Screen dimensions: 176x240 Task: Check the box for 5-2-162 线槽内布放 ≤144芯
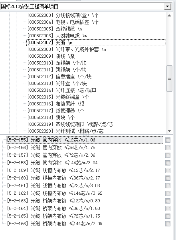pyautogui.click(x=168, y=193)
